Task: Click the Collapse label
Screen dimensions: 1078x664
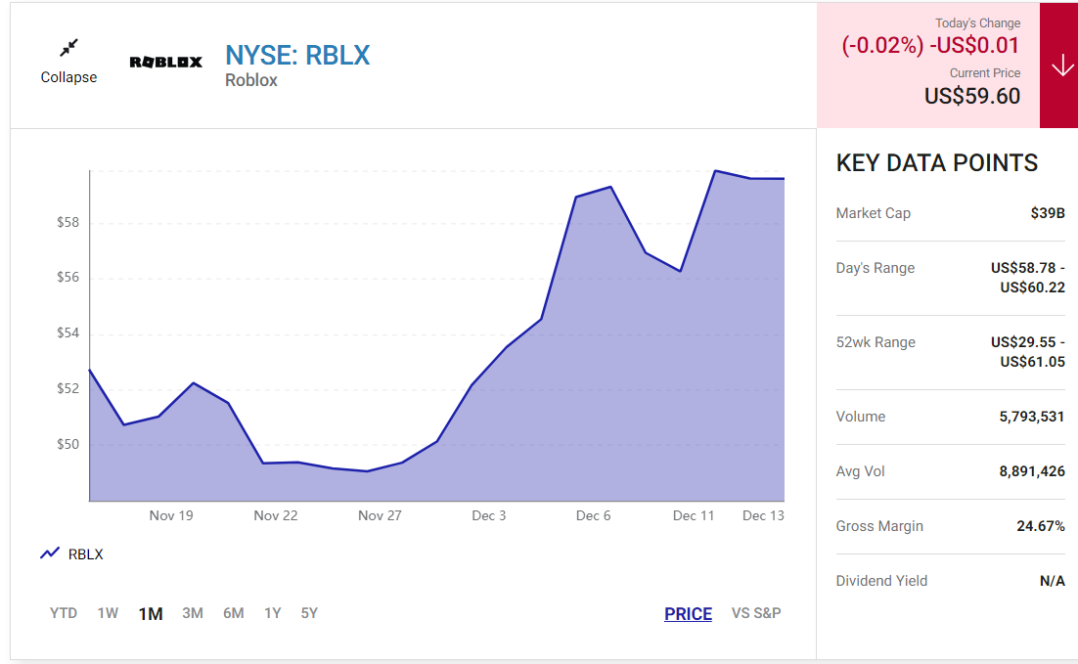Action: point(68,77)
